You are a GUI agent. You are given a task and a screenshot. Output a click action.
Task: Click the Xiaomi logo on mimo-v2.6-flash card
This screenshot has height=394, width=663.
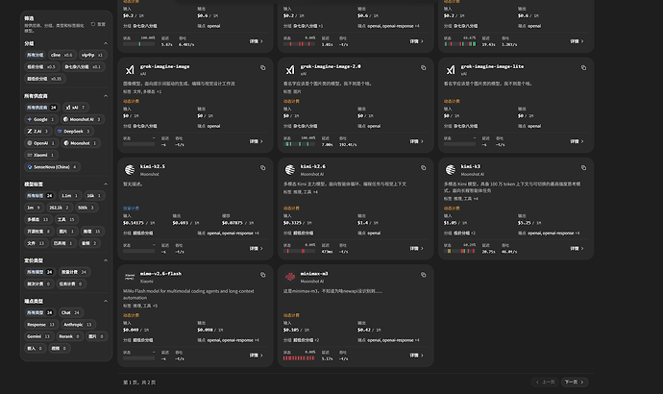click(130, 277)
